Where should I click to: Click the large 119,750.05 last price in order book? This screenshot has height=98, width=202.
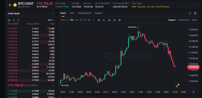coord(16,85)
